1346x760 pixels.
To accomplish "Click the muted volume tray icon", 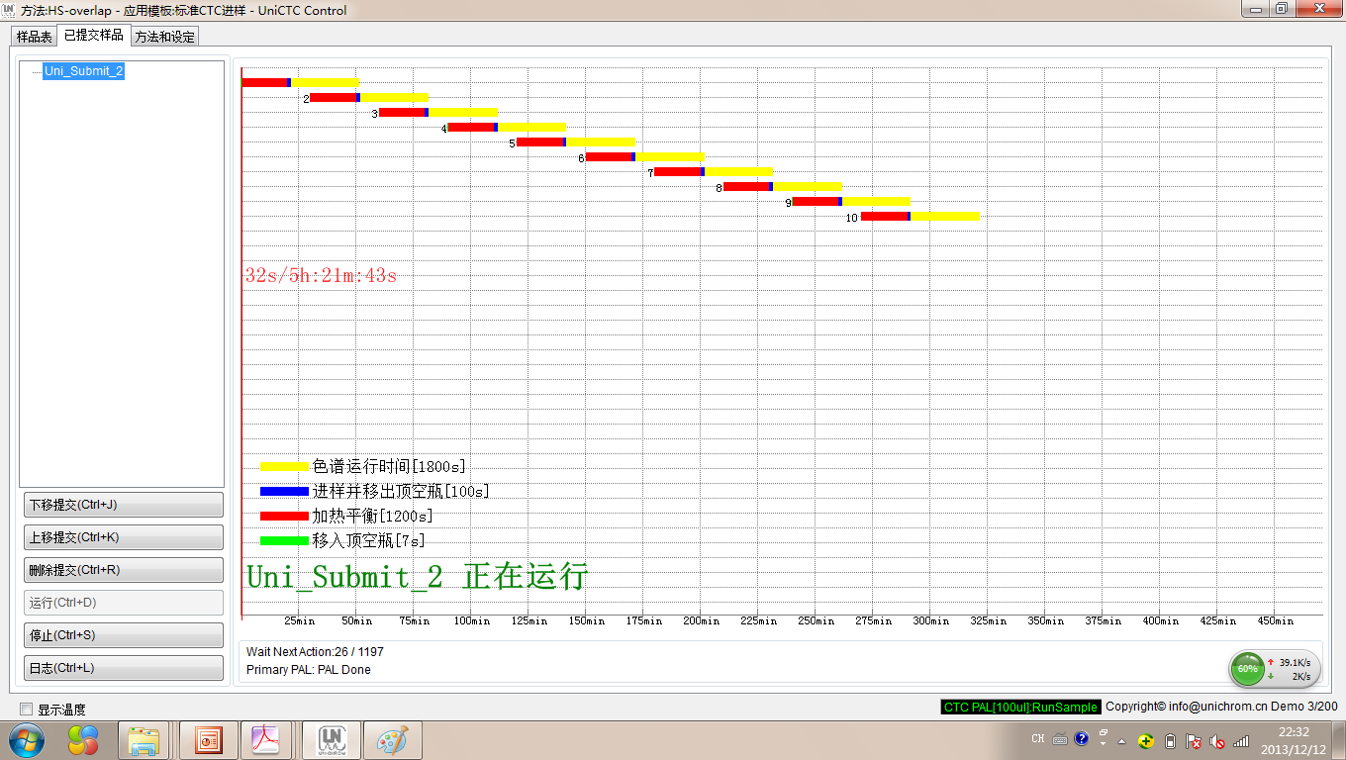I will coord(1217,740).
